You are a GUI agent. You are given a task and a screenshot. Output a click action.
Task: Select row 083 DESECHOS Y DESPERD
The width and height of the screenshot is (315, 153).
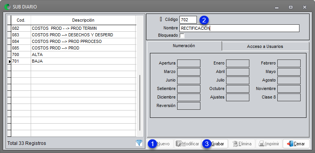click(x=73, y=35)
